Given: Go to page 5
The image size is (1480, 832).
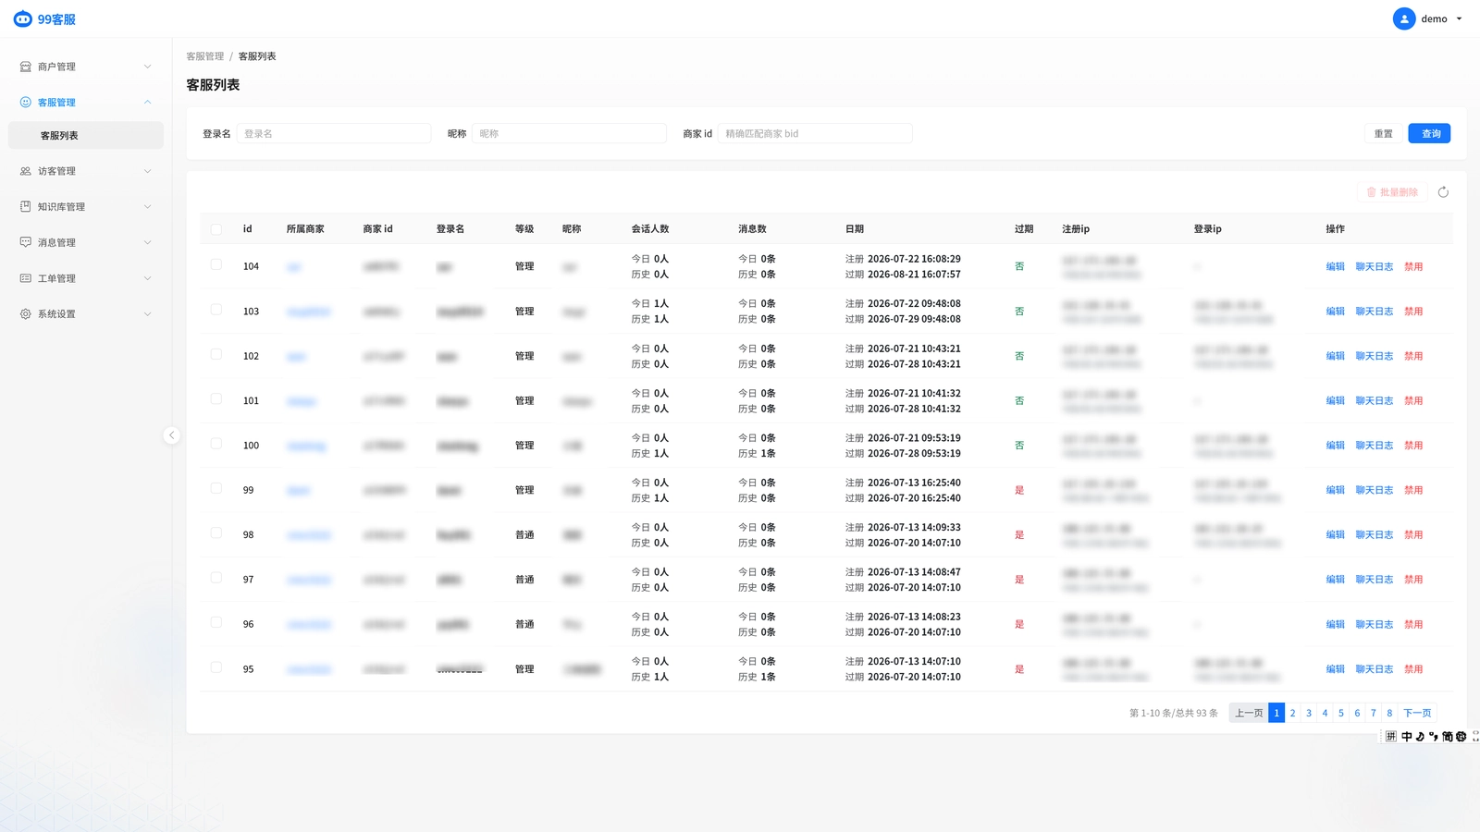Looking at the screenshot, I should point(1340,713).
